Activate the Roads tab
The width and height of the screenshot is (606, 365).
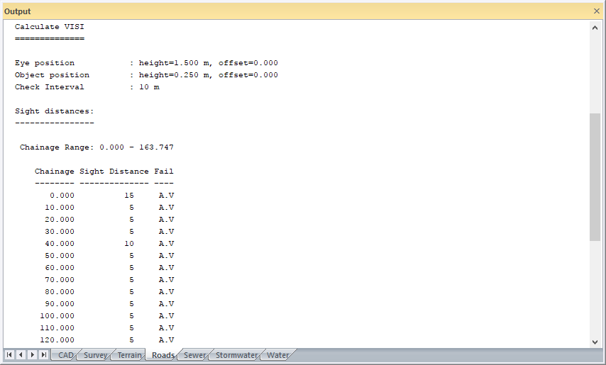tap(162, 356)
